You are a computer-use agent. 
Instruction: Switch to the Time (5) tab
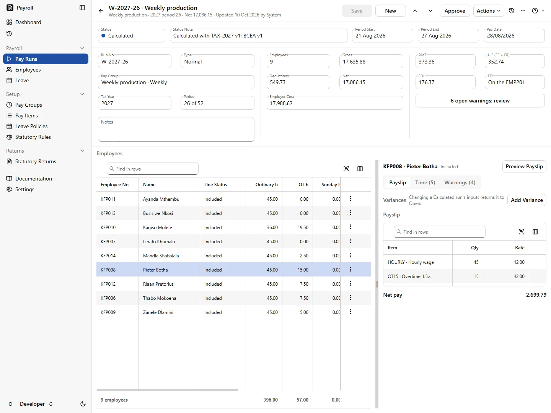425,182
